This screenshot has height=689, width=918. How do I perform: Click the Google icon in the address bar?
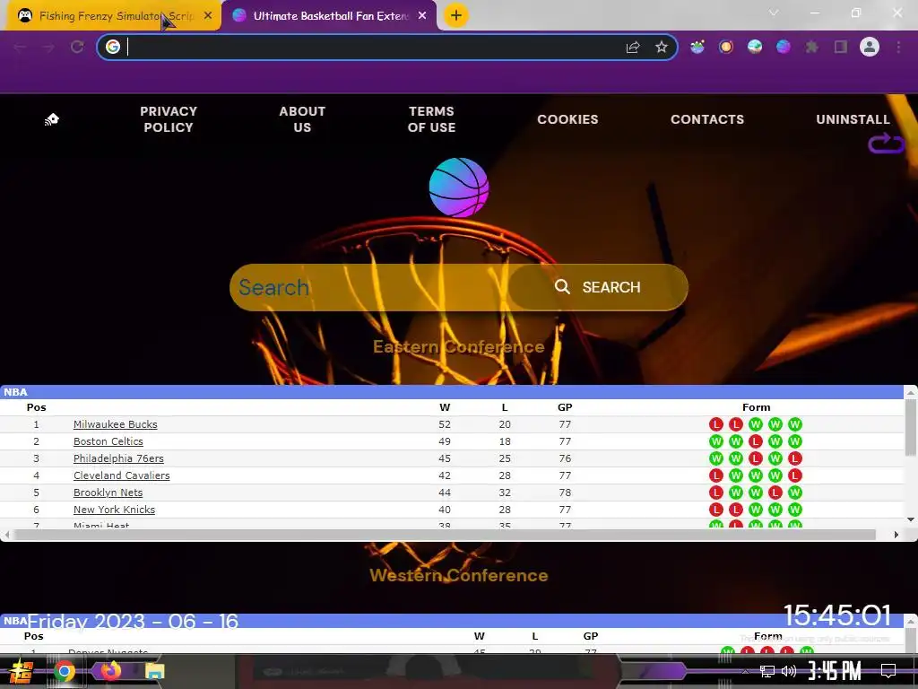point(113,47)
